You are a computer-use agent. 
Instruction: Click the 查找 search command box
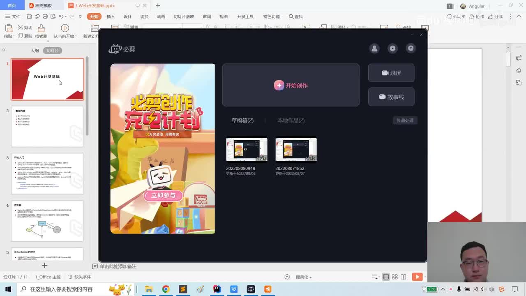click(296, 16)
